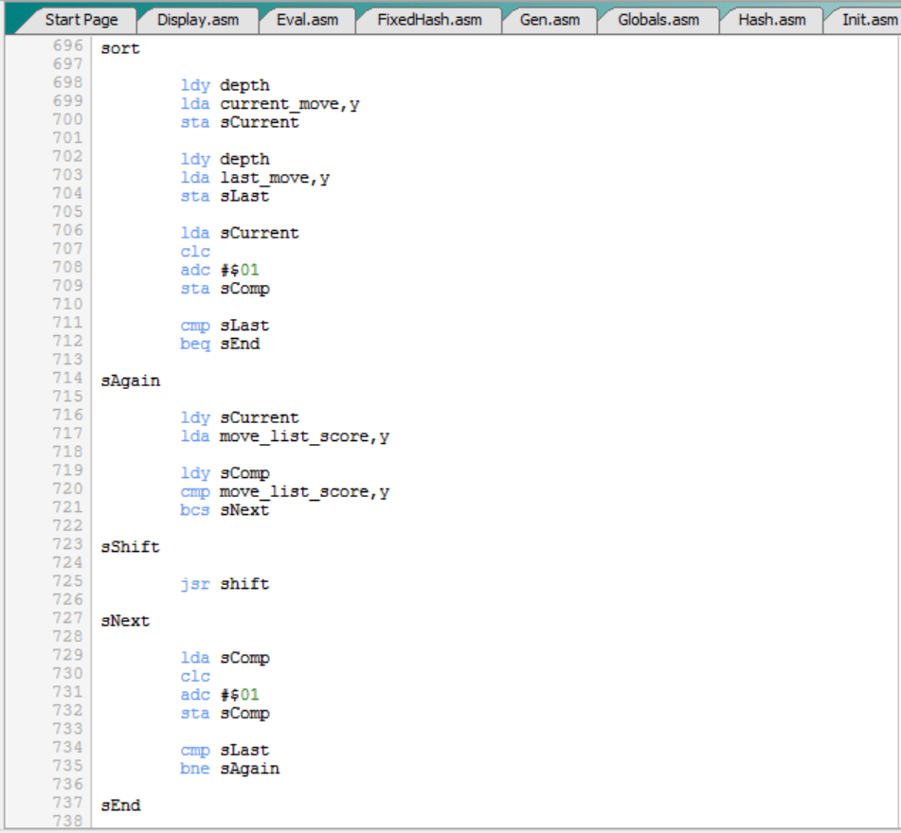
Task: Switch to the Start Page tab
Action: [81, 19]
